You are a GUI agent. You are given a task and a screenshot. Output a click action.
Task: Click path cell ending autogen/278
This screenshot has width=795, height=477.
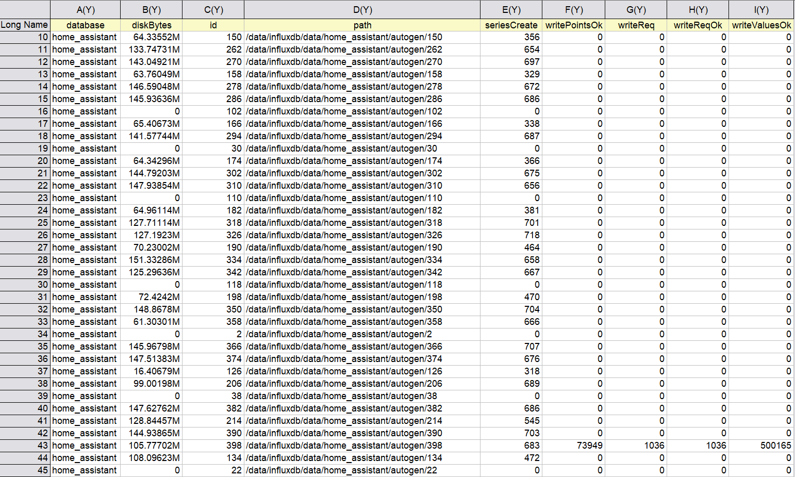tap(362, 87)
